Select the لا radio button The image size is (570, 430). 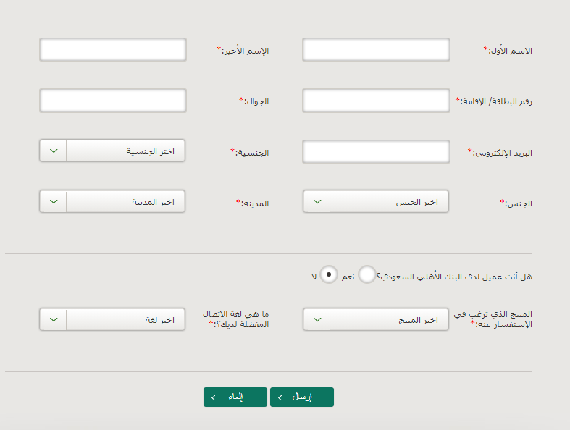pos(329,274)
